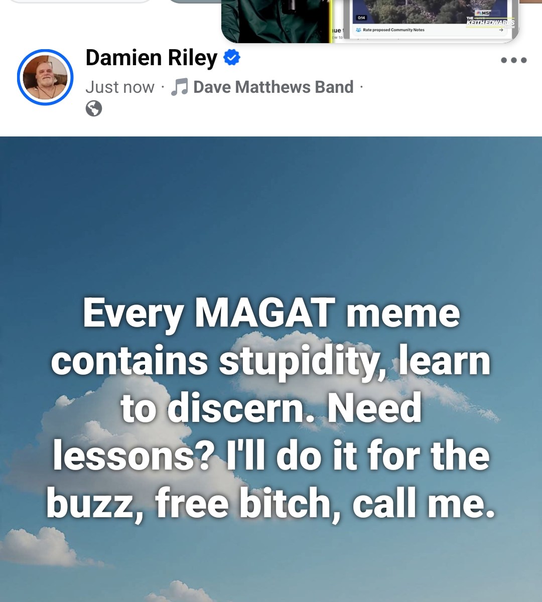Open the Damien Riley profile name link
Image resolution: width=542 pixels, height=602 pixels.
(x=152, y=58)
